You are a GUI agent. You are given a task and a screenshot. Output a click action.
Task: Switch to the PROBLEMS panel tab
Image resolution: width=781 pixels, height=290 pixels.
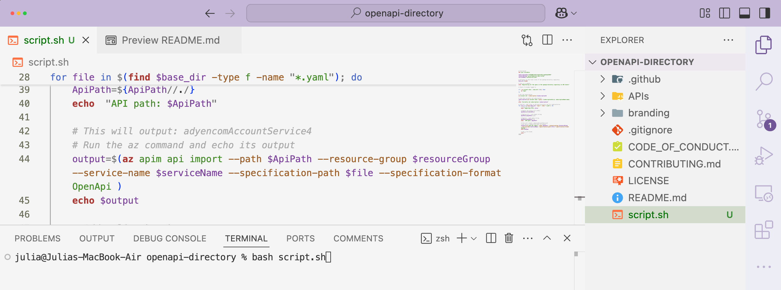pos(38,238)
